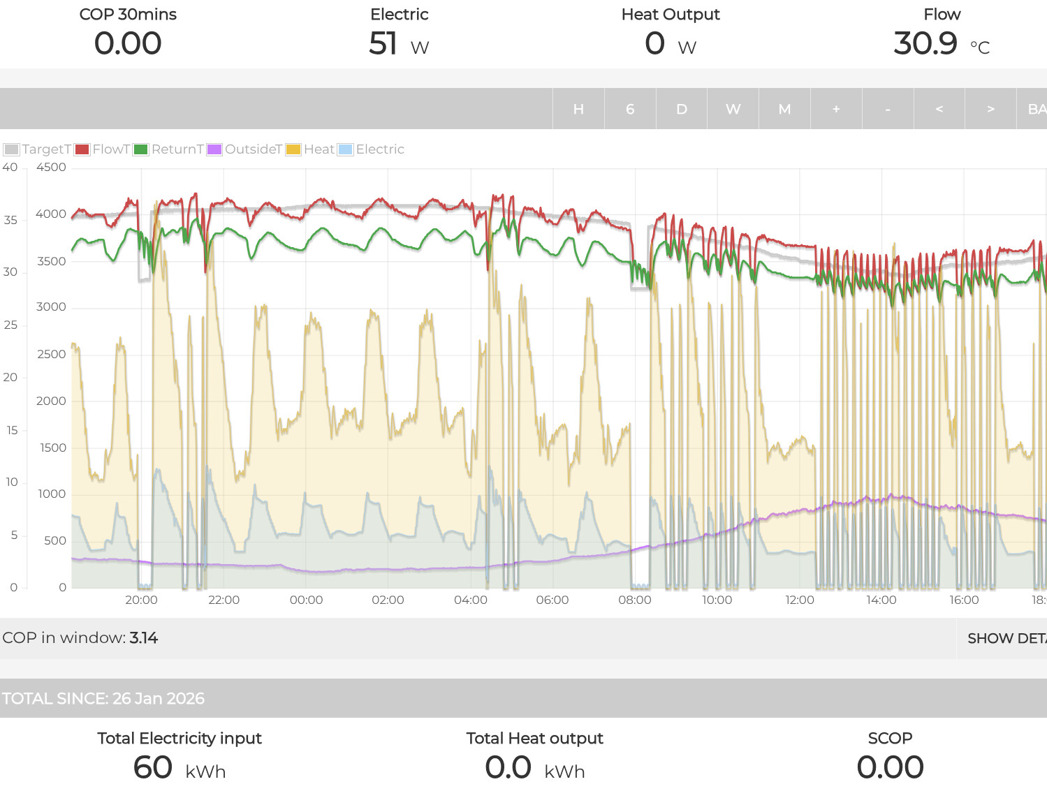Select the month view button M
This screenshot has width=1047, height=798.
click(784, 109)
